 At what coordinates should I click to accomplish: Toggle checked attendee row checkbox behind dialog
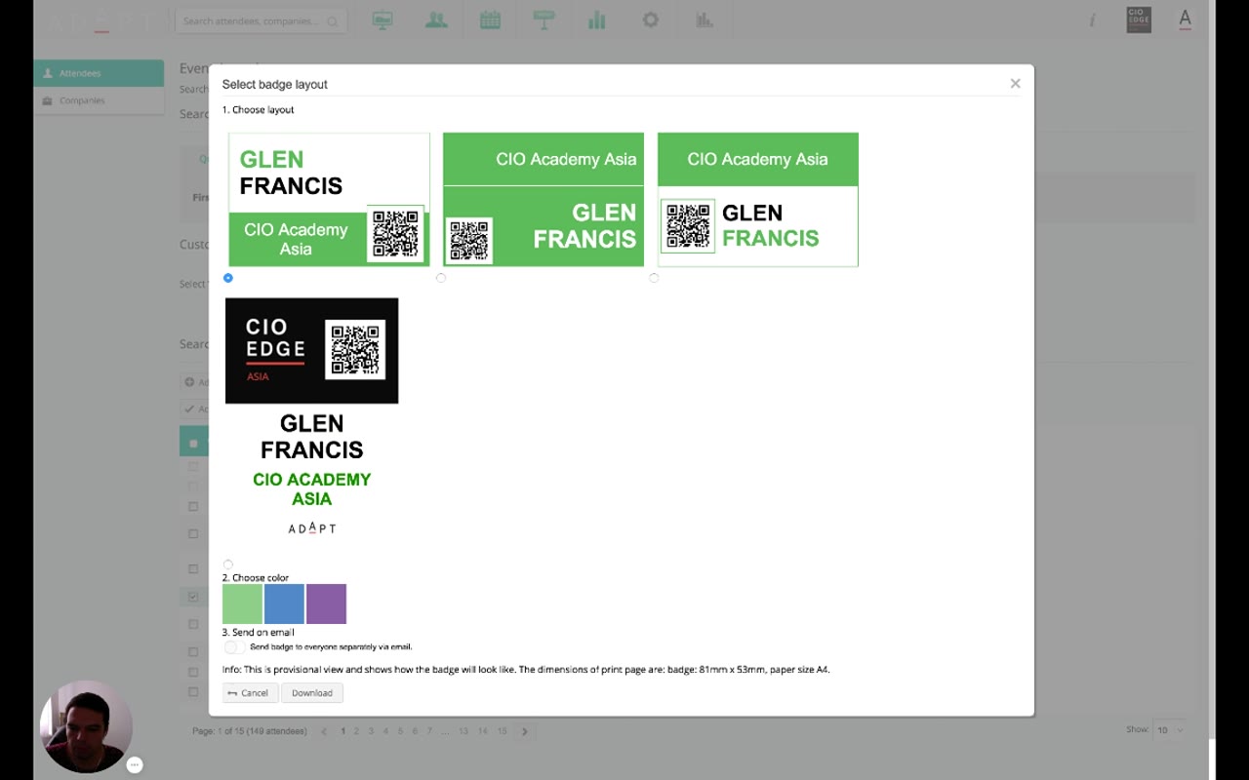[193, 597]
